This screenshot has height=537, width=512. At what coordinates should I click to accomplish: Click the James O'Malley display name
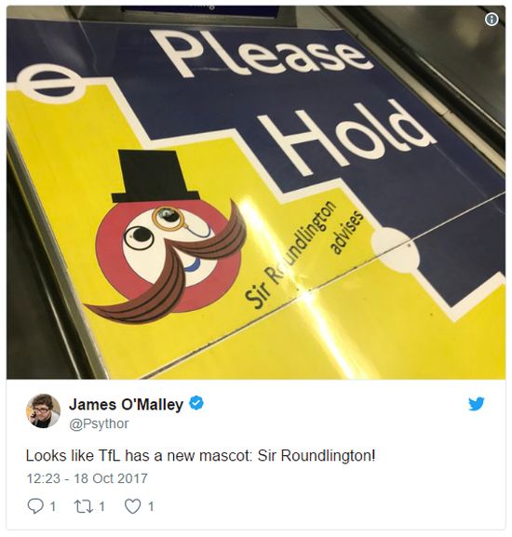126,405
